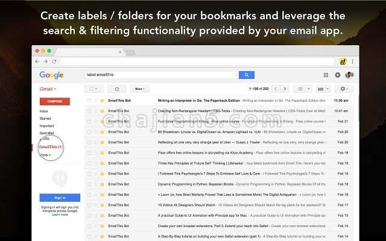
Task: Click importance marker for 'Three Key Principles' email
Action: coord(102,163)
